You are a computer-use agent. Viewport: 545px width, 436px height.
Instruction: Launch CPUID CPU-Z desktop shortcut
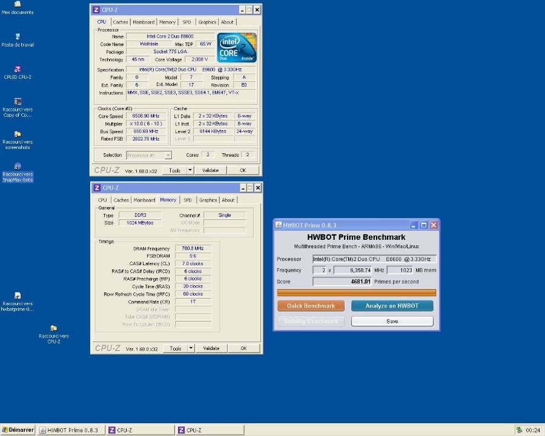pos(18,73)
